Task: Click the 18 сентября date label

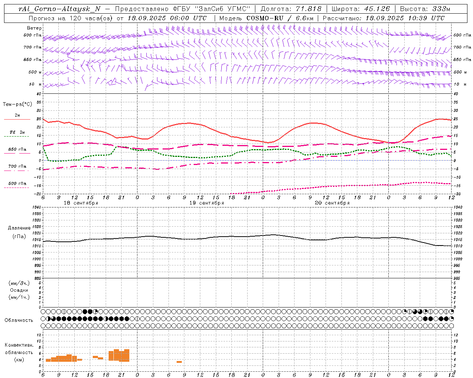Action: (x=81, y=203)
